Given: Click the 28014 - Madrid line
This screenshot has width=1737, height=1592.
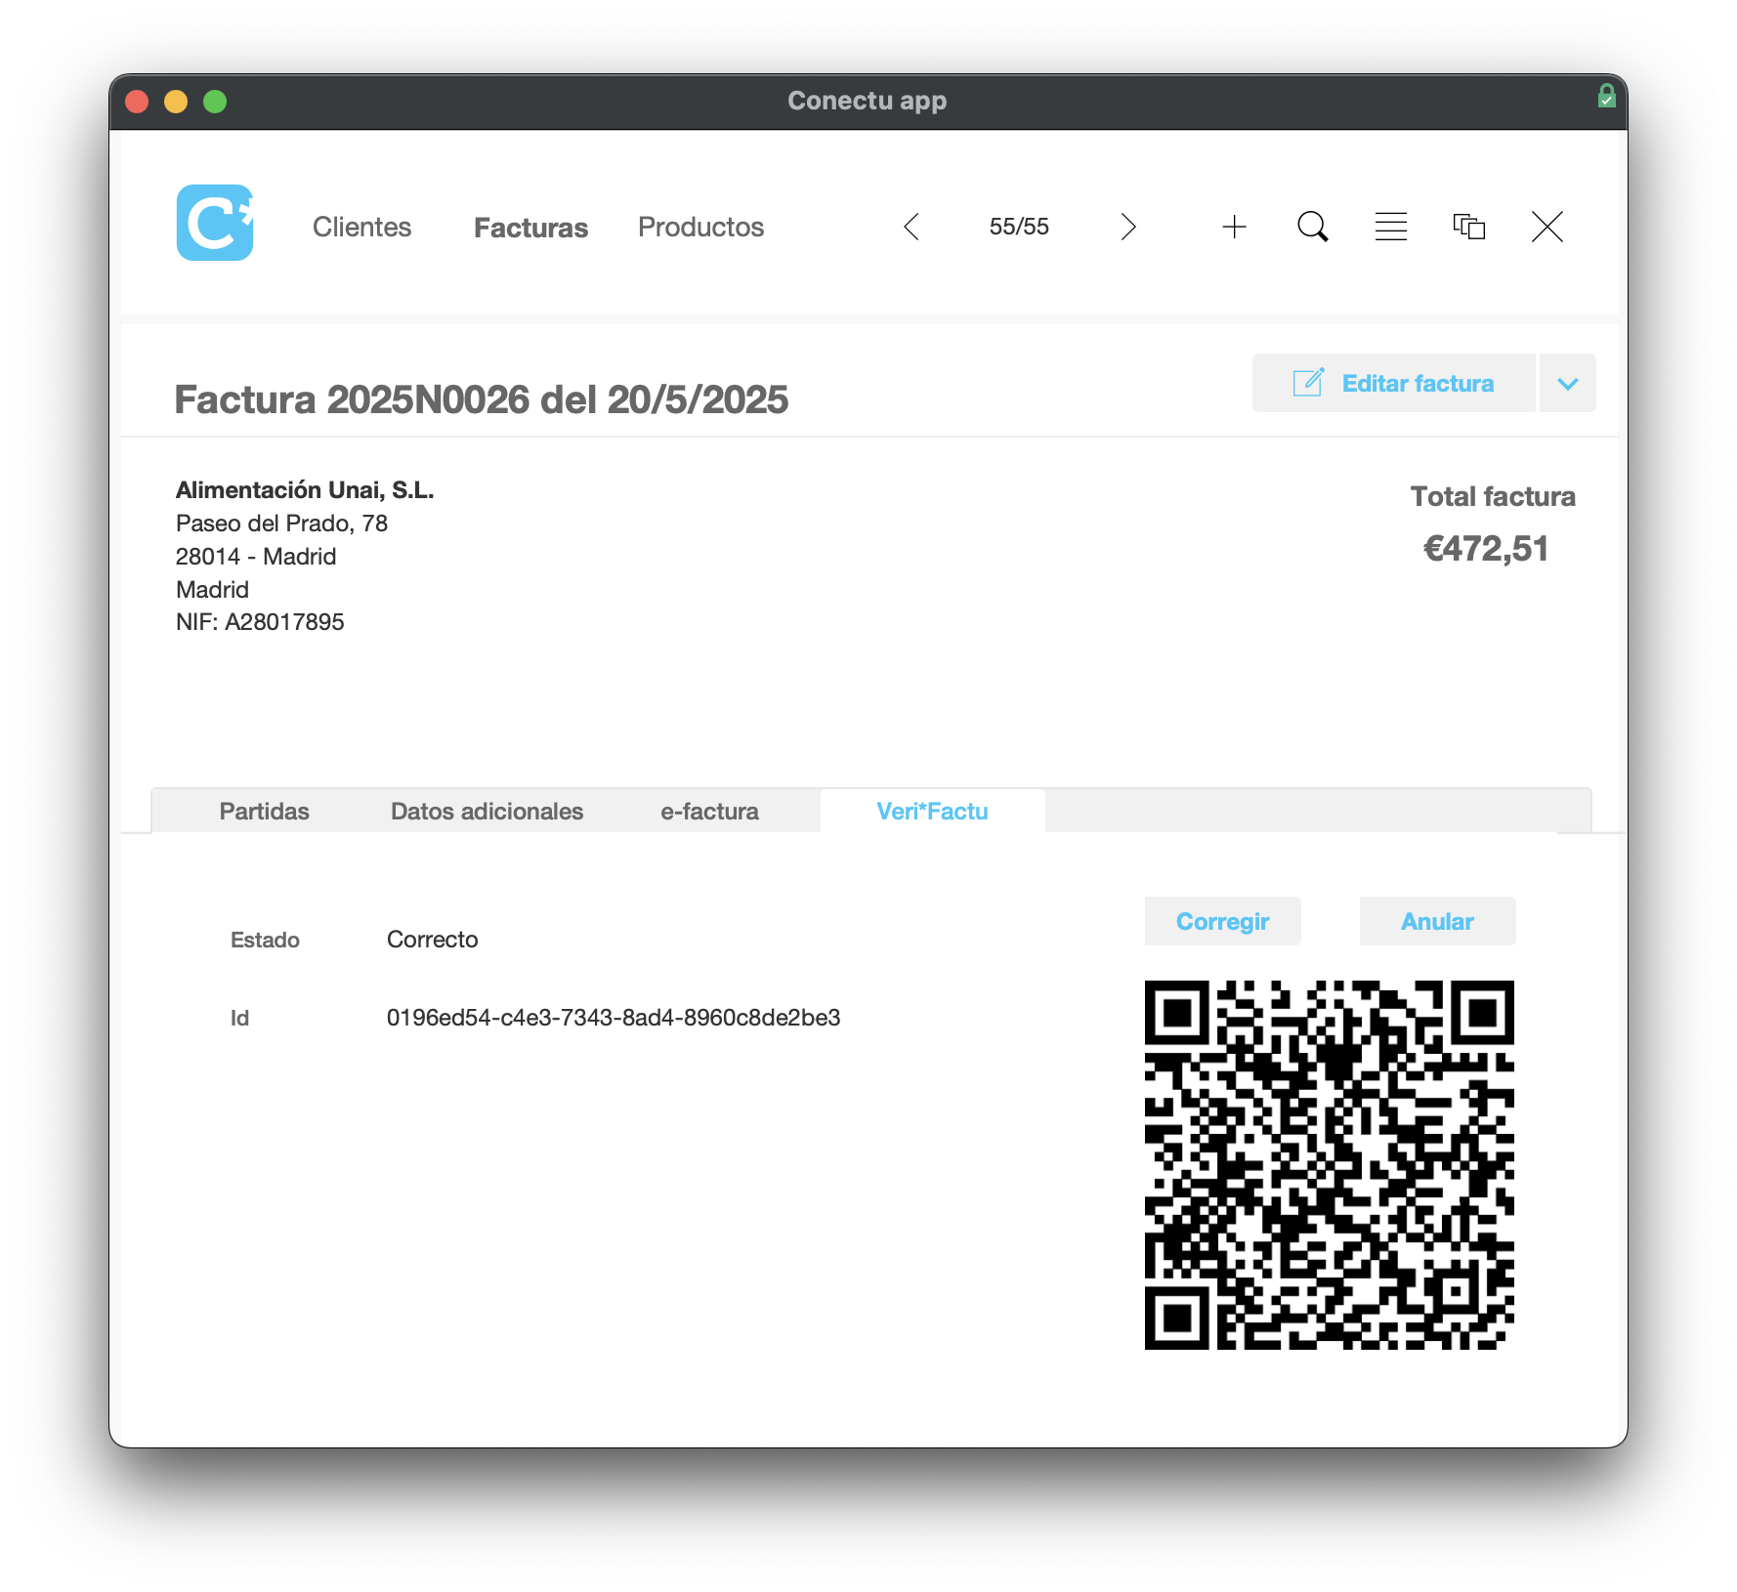Looking at the screenshot, I should pos(256,557).
